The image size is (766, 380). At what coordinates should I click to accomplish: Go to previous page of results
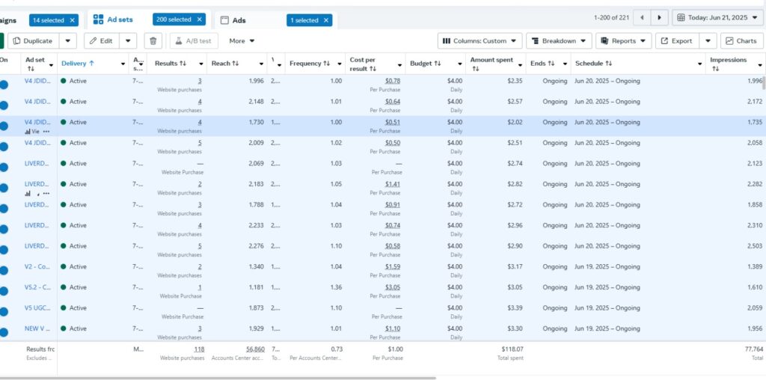pos(642,18)
